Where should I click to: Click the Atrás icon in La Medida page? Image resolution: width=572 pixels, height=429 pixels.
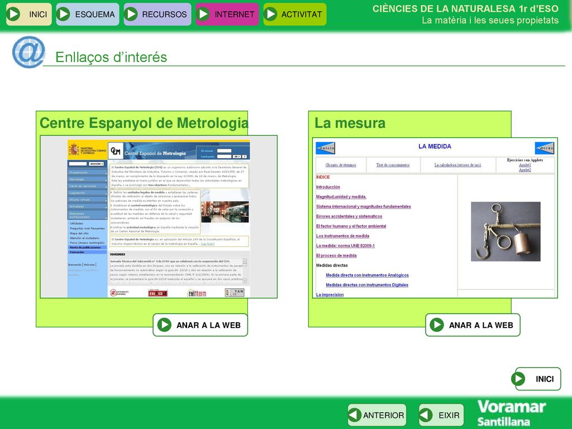(x=545, y=148)
